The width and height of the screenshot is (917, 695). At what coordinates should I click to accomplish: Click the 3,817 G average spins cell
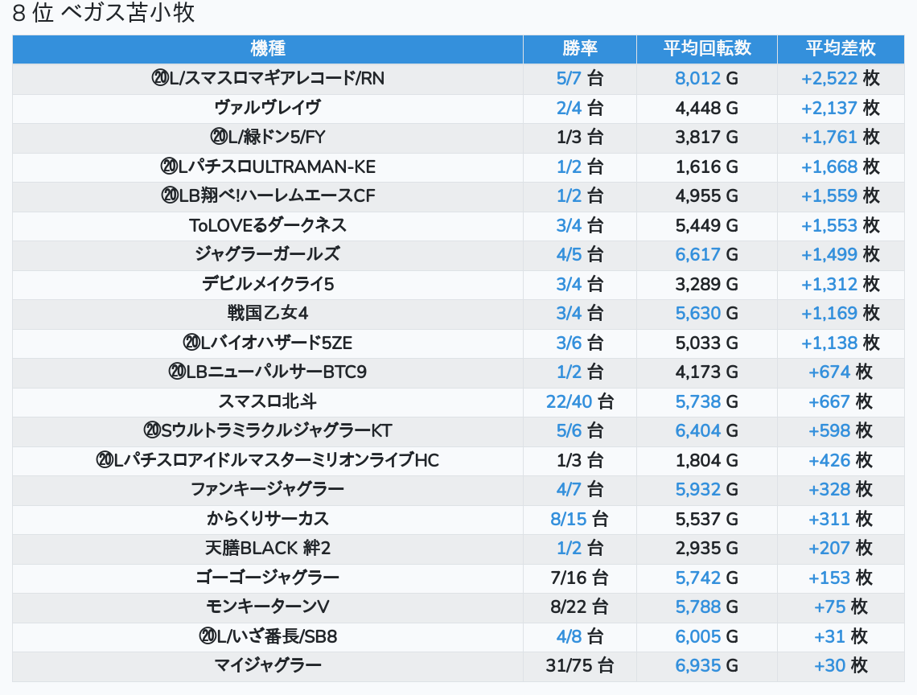[706, 137]
